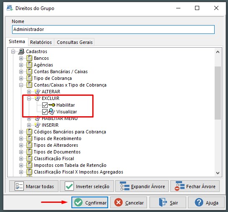Collapse Contas/Caixas x Tipo de Cobrança node
The width and height of the screenshot is (228, 212).
(x=21, y=85)
